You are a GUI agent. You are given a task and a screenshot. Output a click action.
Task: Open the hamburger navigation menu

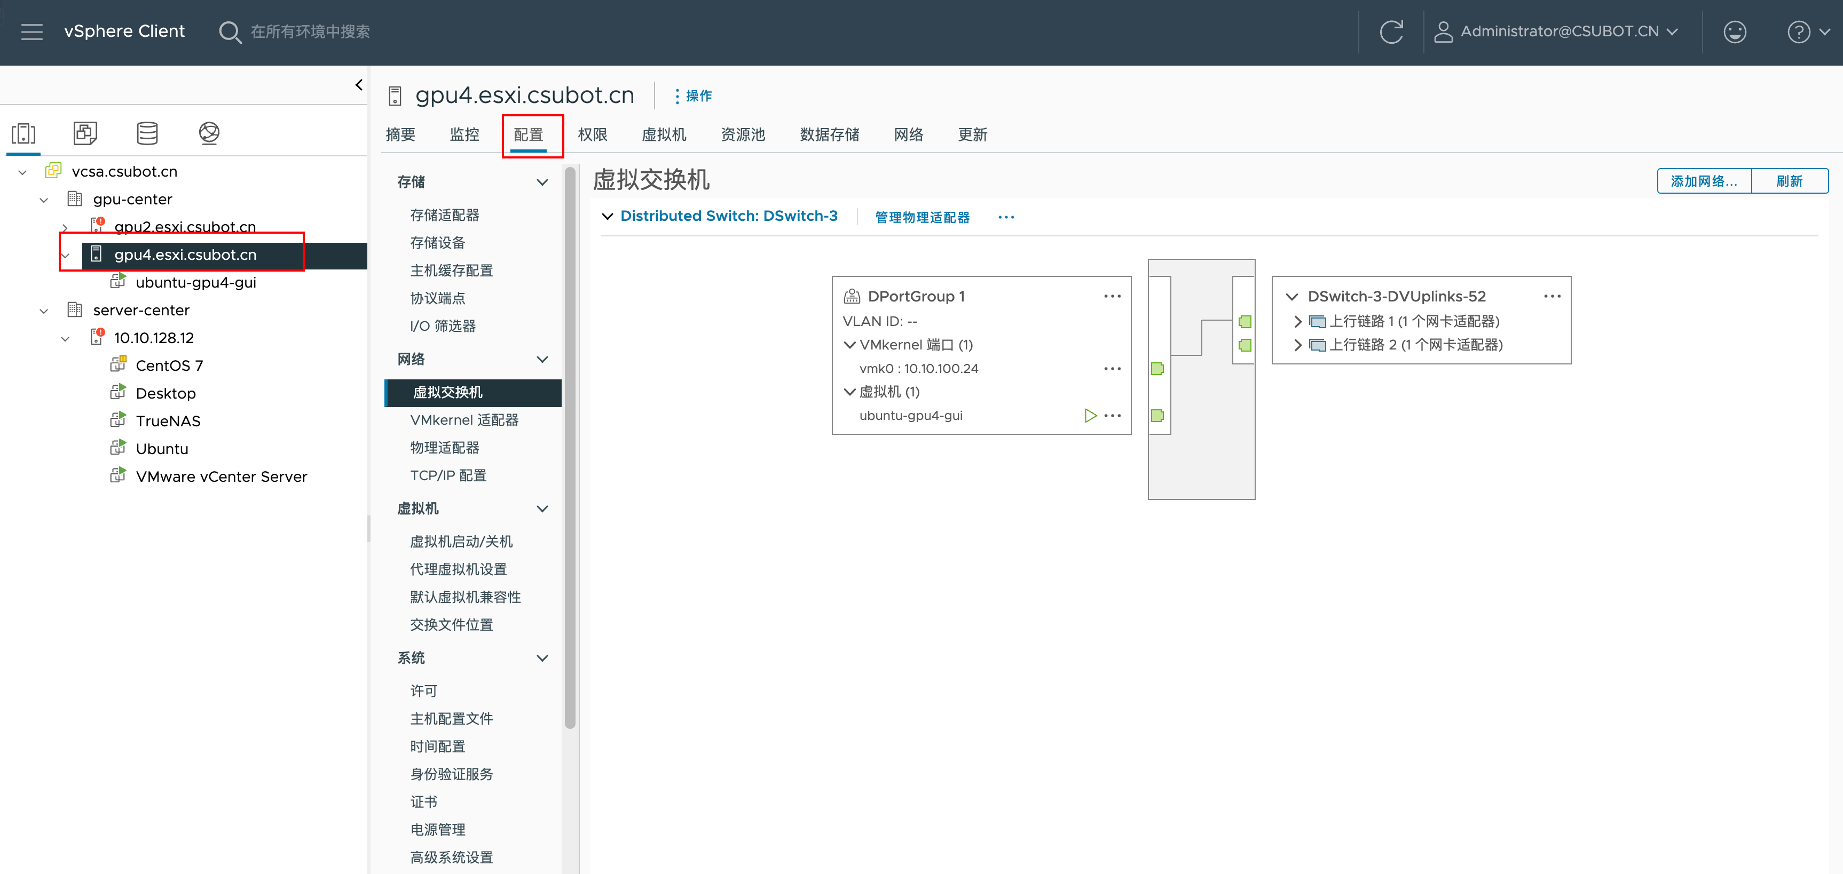[31, 31]
